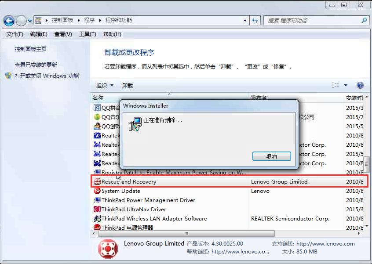Select the Rescue and Recovery program icon

click(97, 181)
